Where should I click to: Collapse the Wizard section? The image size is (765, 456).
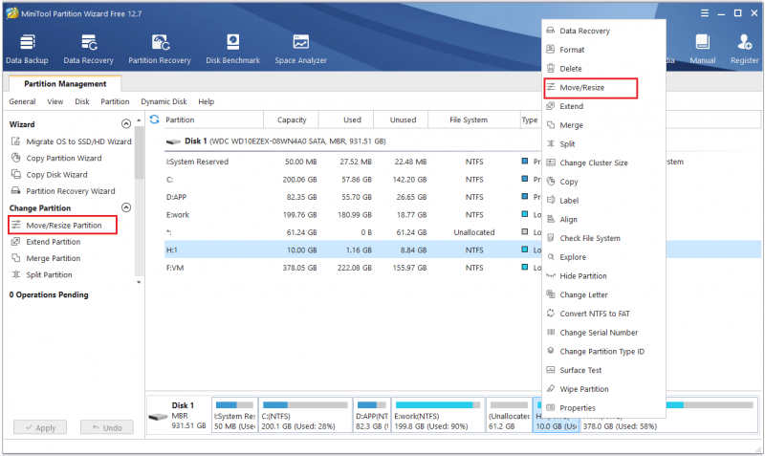tap(126, 124)
